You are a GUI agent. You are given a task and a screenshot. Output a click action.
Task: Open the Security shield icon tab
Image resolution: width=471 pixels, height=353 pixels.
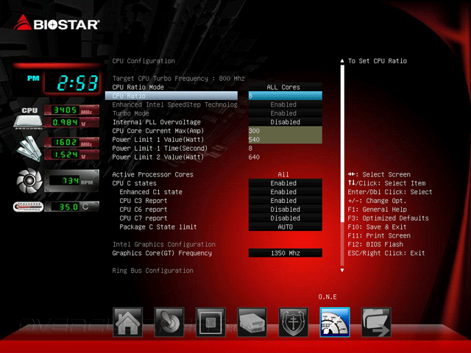point(294,322)
